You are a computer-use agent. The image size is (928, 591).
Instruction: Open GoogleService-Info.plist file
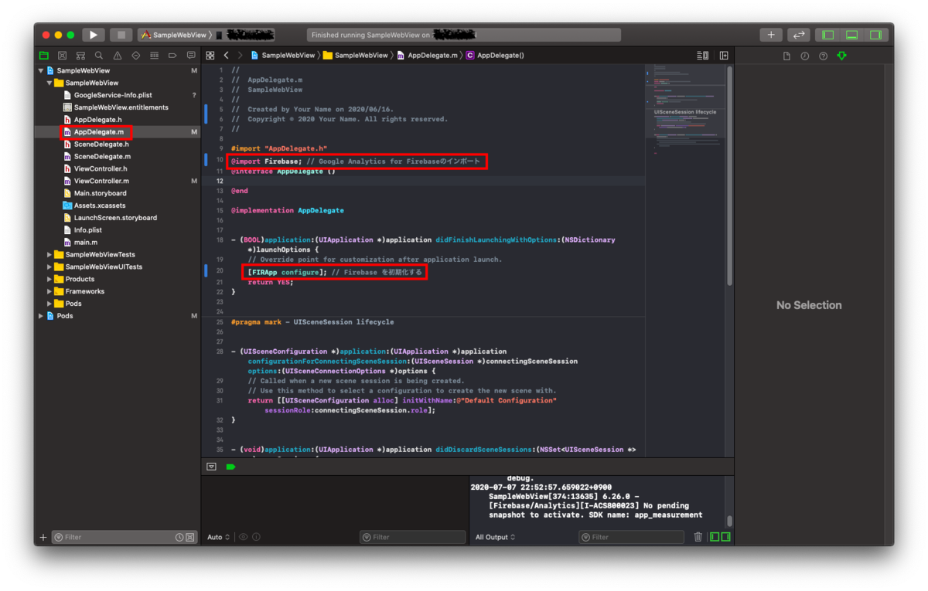118,95
